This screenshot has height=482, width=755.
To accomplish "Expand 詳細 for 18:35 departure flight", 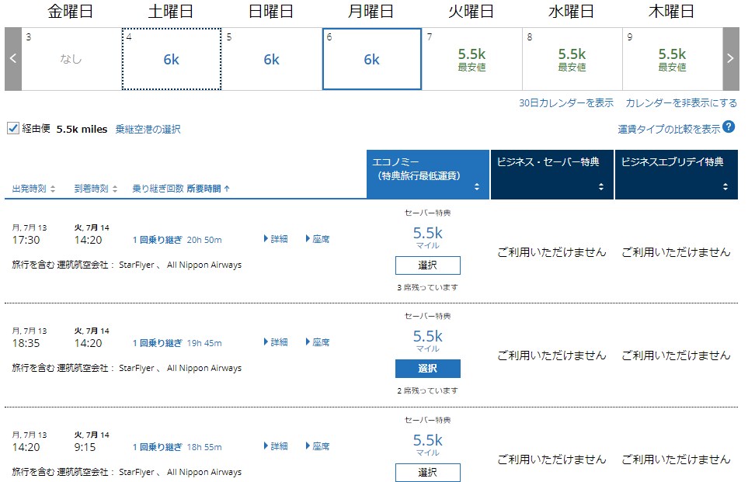I will tap(276, 342).
